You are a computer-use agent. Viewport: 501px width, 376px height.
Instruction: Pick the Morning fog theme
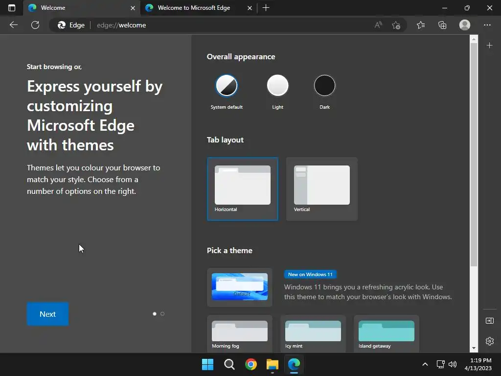click(x=240, y=334)
